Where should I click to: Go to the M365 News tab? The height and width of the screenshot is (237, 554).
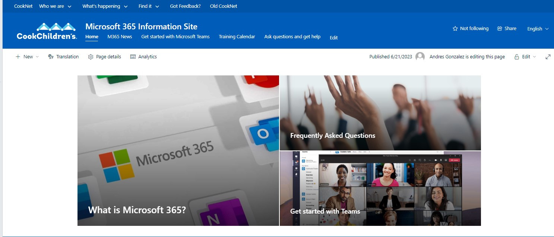(x=120, y=37)
